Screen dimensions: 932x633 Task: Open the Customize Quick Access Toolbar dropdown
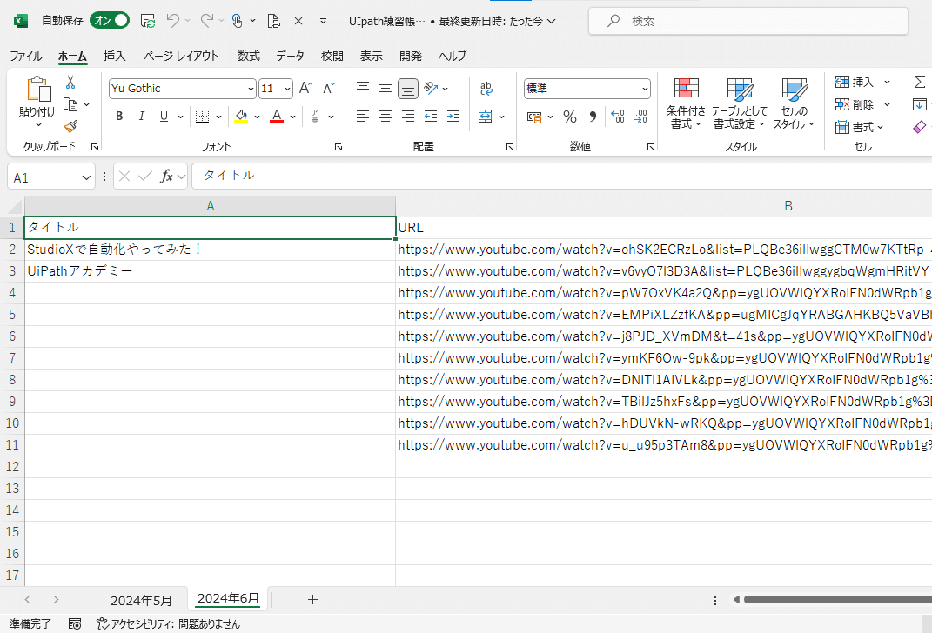click(324, 21)
